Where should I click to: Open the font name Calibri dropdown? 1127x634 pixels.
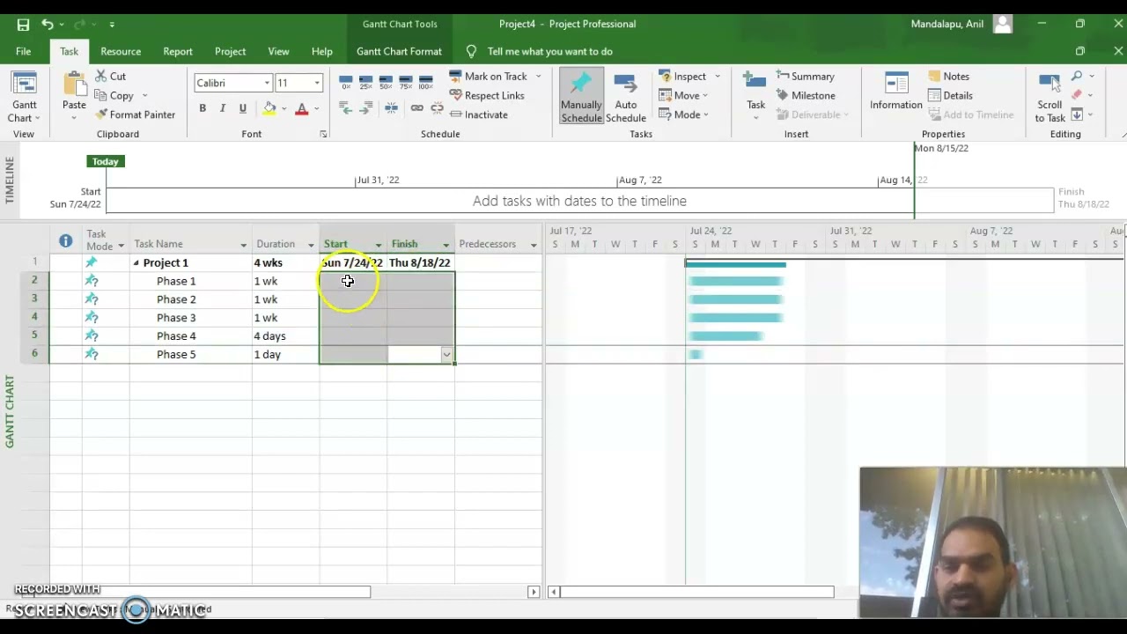coord(267,83)
